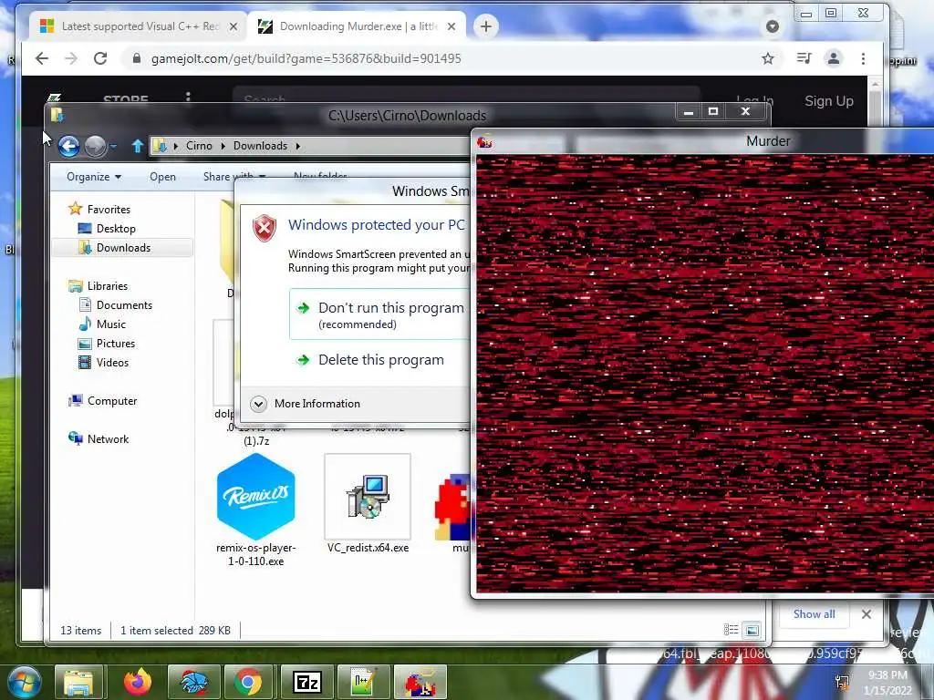Open Game Jolt STORE link
The width and height of the screenshot is (934, 700).
point(126,99)
